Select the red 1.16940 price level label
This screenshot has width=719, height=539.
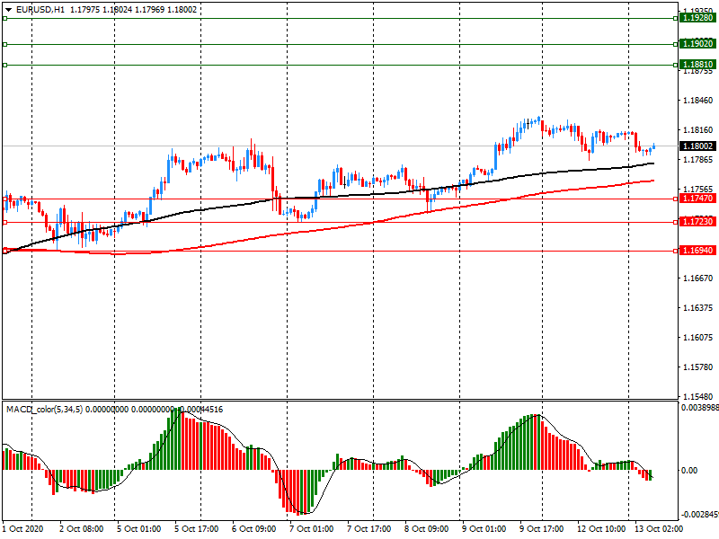697,252
